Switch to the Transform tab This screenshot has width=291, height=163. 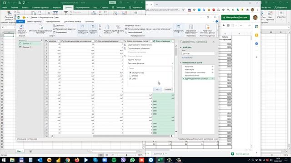[53, 22]
